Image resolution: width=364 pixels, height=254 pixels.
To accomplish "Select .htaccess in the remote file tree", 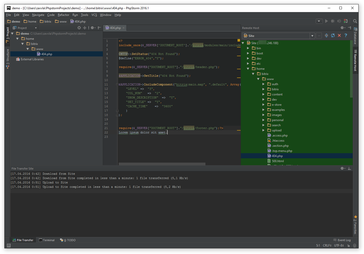I will pyautogui.click(x=278, y=141).
